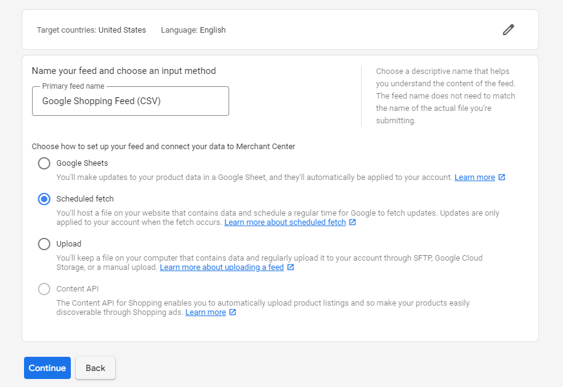563x387 pixels.
Task: Open external link icon after scheduled fetch link
Action: pos(352,222)
